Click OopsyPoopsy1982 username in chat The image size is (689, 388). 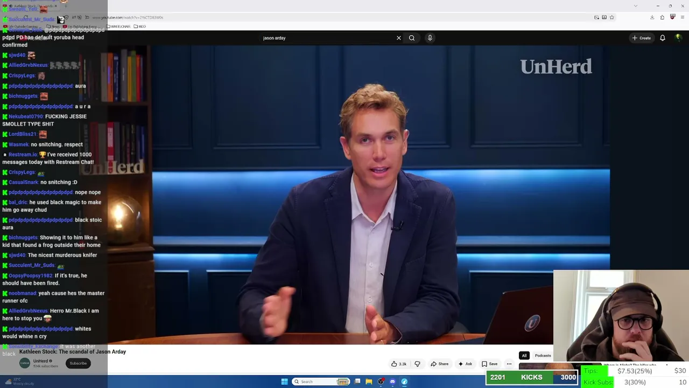coord(31,275)
